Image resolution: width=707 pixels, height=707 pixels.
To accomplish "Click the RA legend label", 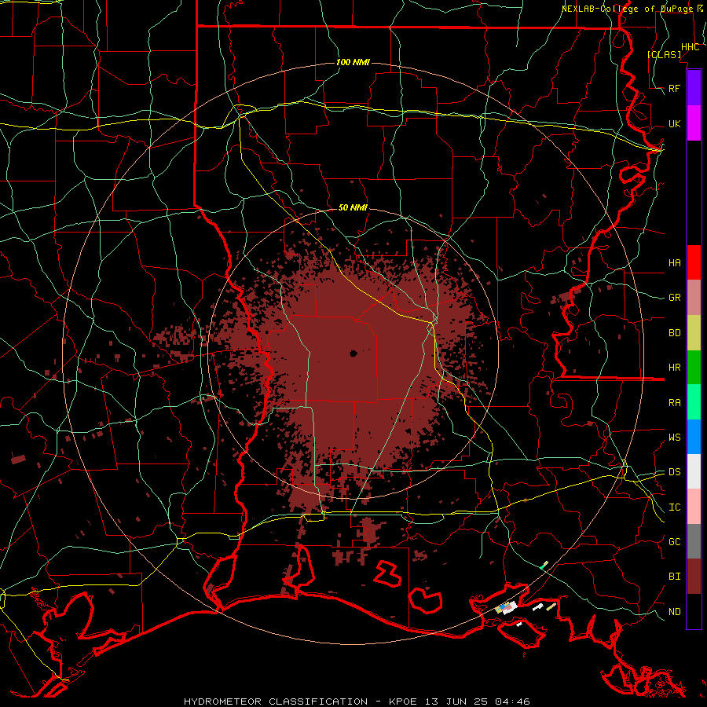I will click(x=674, y=403).
